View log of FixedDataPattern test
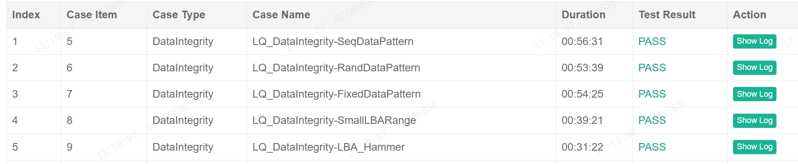Viewport: 798px width, 164px height. point(755,94)
